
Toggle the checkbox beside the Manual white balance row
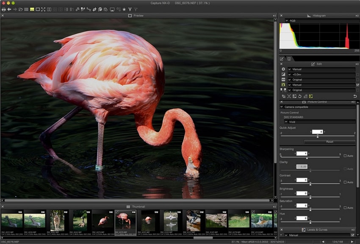tap(357, 85)
